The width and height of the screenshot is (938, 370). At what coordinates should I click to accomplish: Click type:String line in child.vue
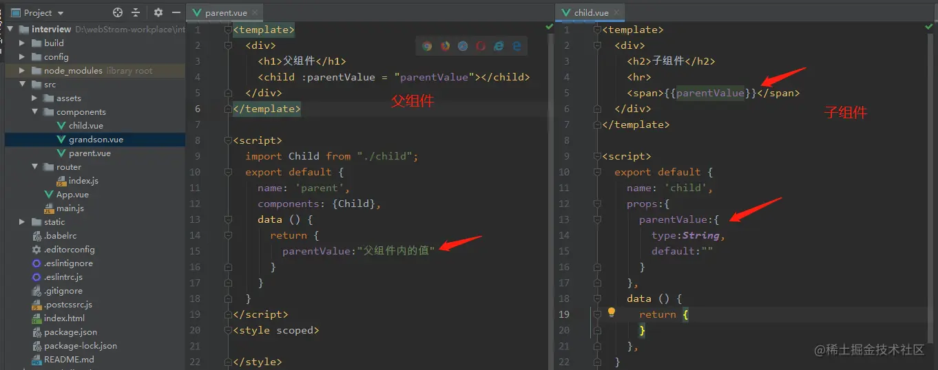(689, 235)
